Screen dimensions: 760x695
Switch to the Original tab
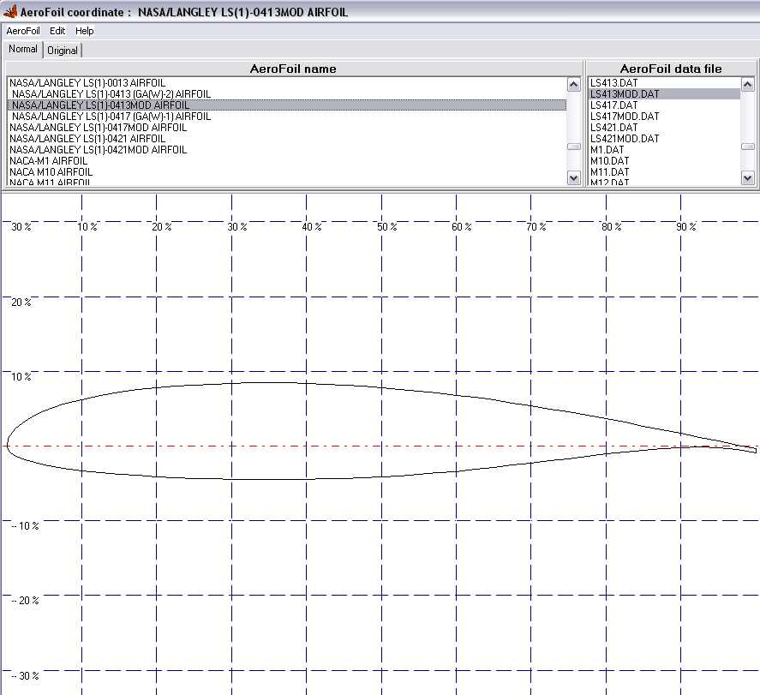(63, 51)
